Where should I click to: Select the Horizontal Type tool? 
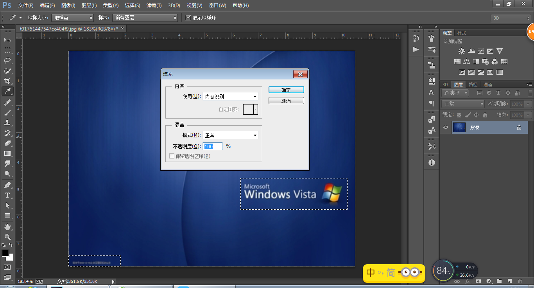coord(7,195)
